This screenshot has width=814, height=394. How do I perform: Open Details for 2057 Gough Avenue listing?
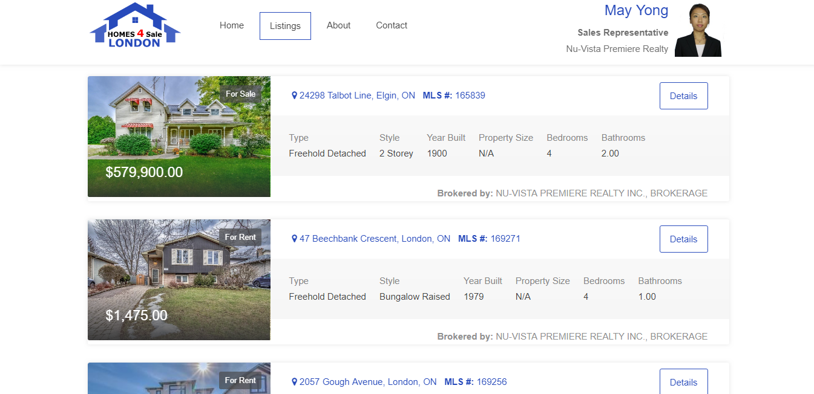[x=683, y=381]
